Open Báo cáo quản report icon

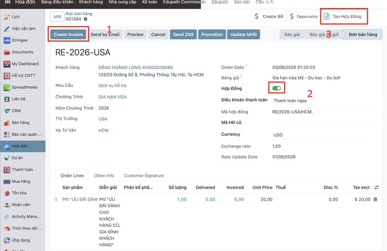[x=7, y=134]
